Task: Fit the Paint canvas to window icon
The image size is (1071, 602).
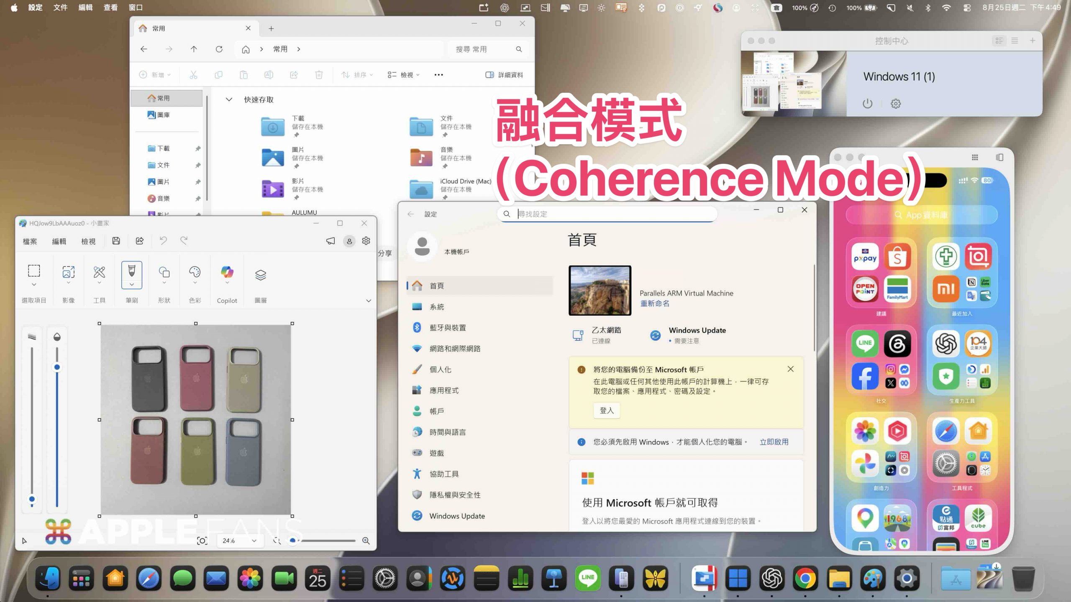Action: coord(202,541)
